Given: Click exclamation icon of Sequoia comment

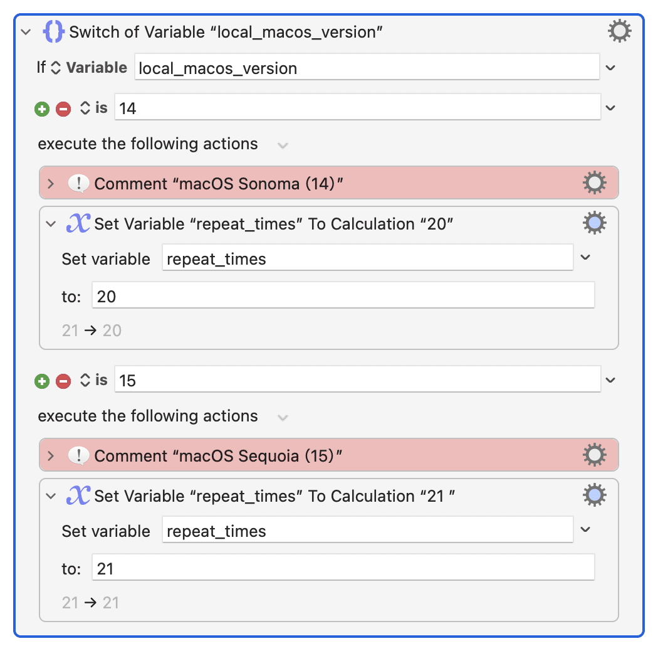Looking at the screenshot, I should 78,456.
